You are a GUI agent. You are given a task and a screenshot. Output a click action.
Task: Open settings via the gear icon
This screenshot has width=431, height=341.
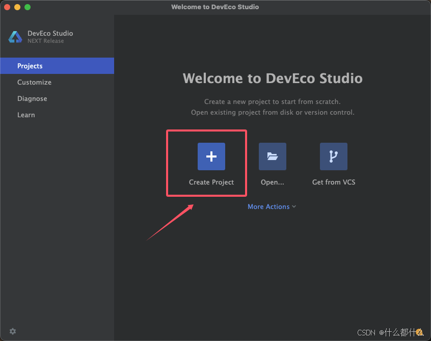(13, 331)
